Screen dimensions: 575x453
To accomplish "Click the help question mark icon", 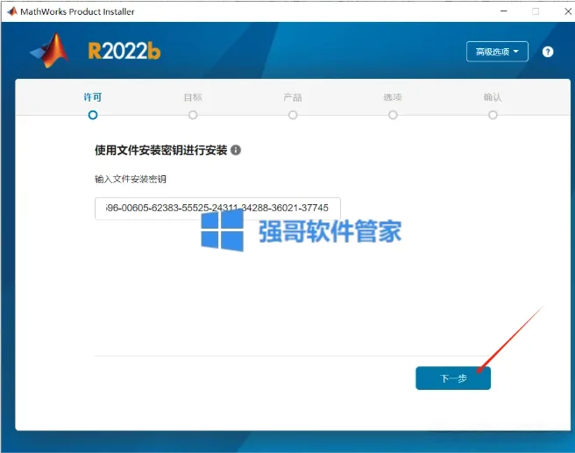I will (x=548, y=52).
